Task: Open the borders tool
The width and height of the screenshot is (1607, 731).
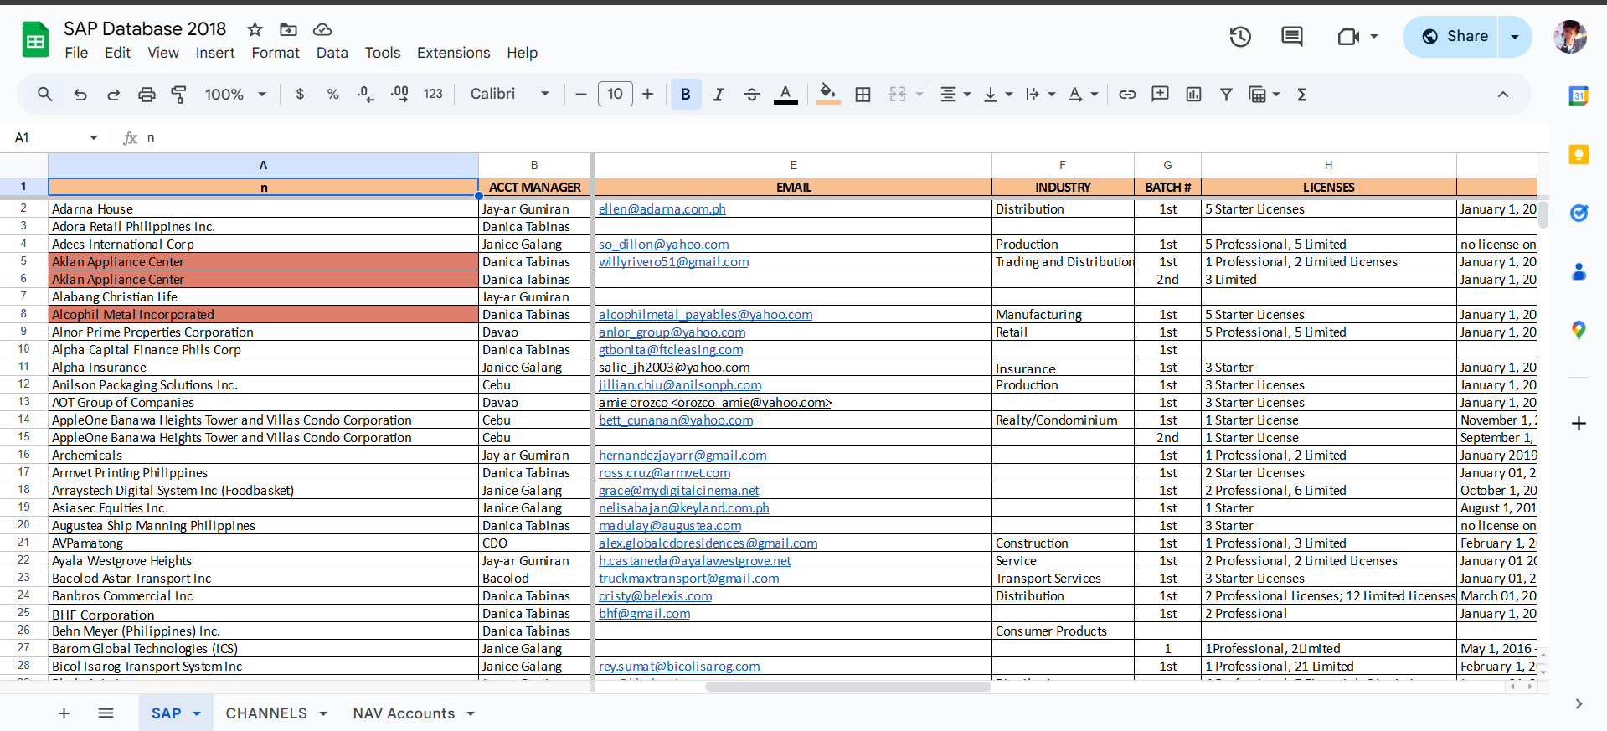Action: 863,95
